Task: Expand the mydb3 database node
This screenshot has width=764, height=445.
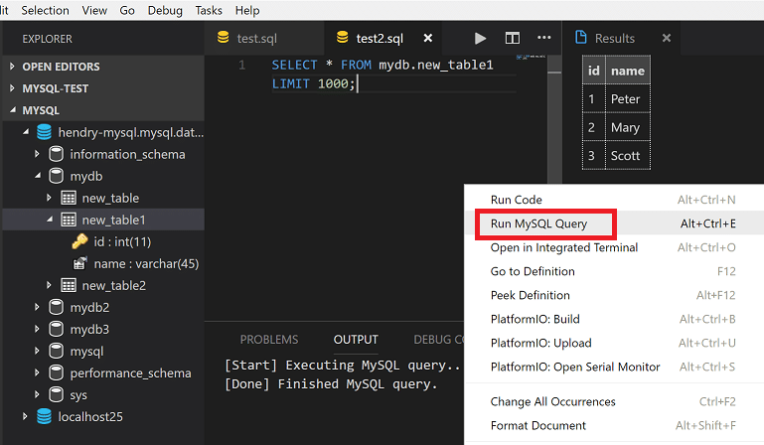Action: 37,329
